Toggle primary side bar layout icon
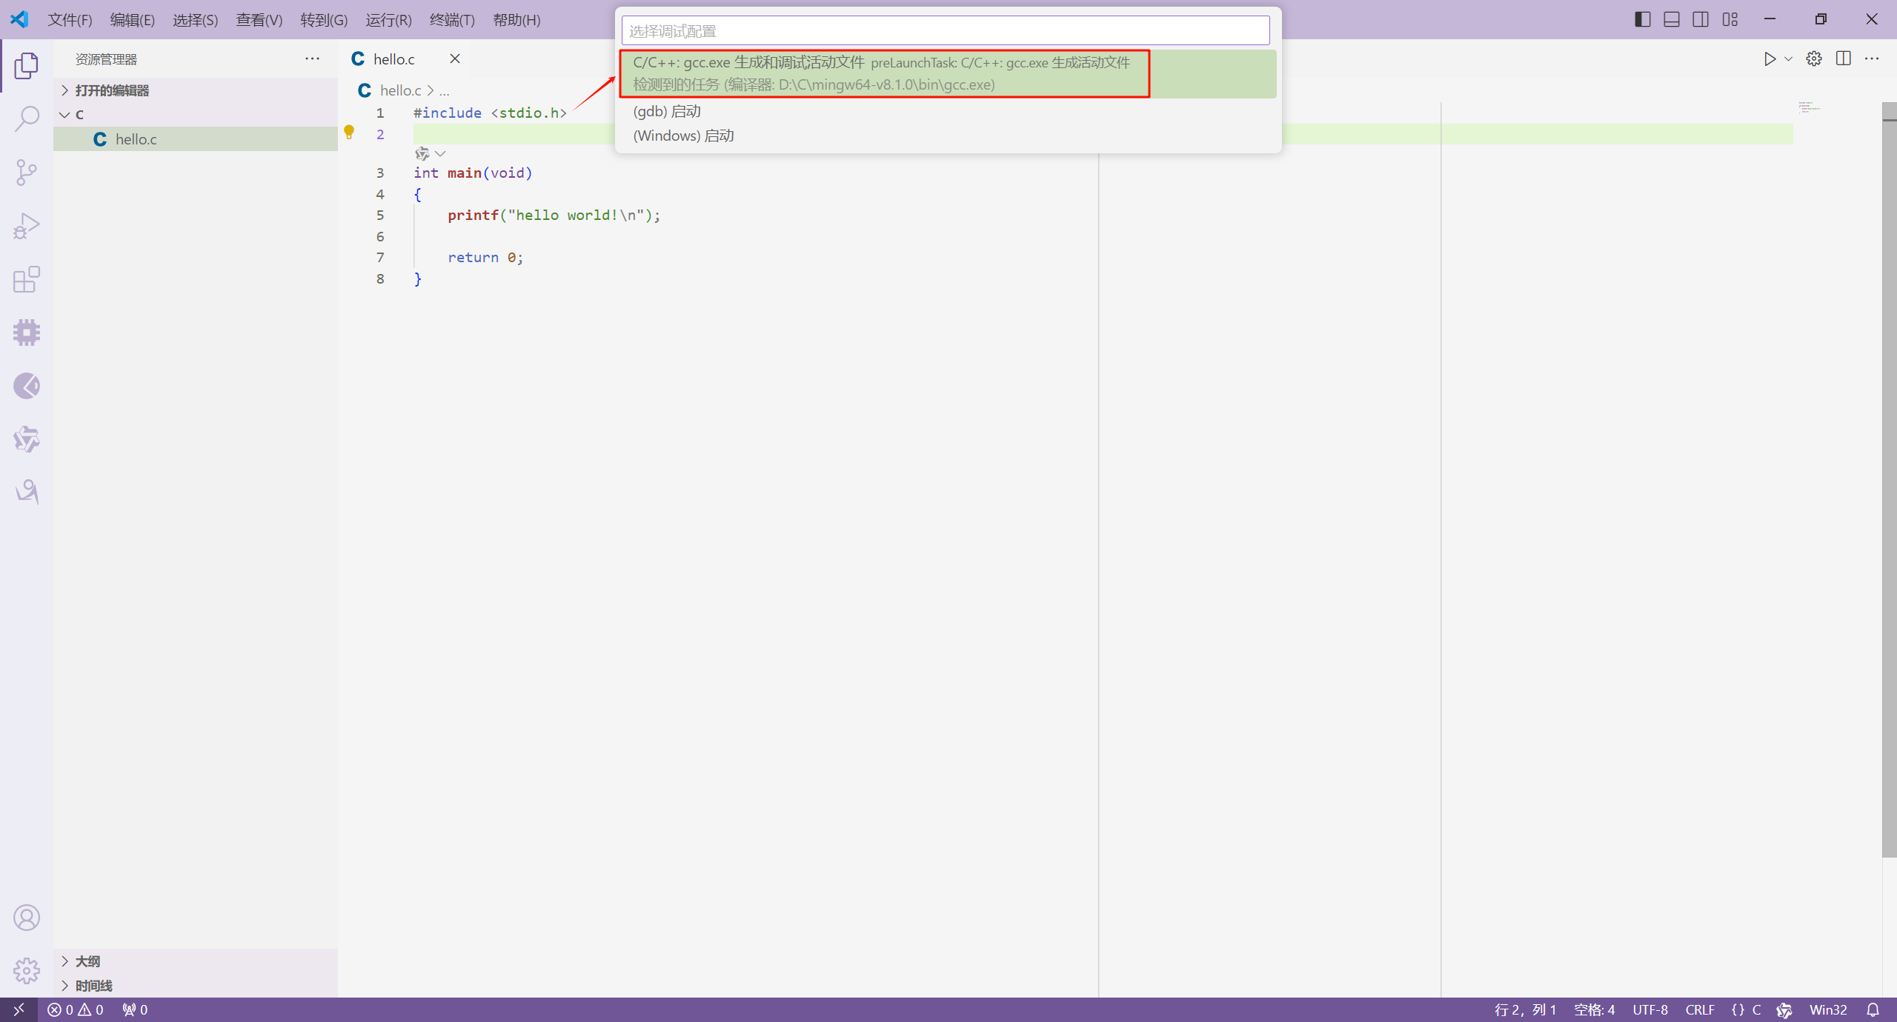The width and height of the screenshot is (1897, 1022). 1642,19
